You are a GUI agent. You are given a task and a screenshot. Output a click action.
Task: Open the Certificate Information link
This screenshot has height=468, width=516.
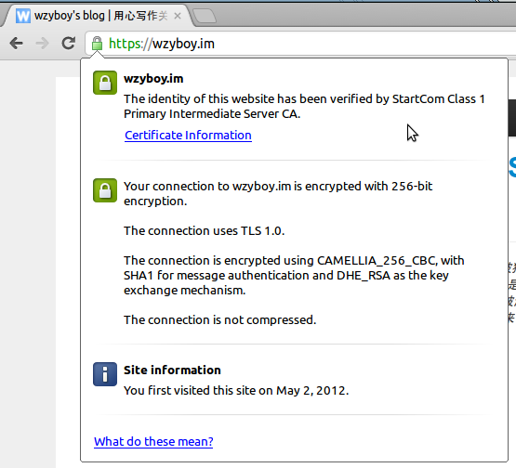coord(188,135)
